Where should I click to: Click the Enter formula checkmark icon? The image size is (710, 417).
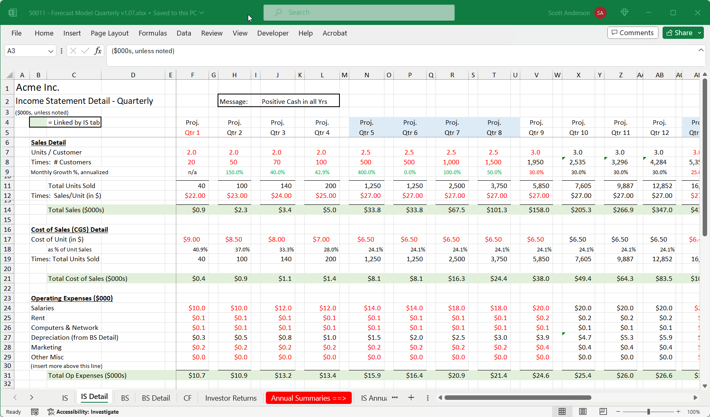(85, 51)
